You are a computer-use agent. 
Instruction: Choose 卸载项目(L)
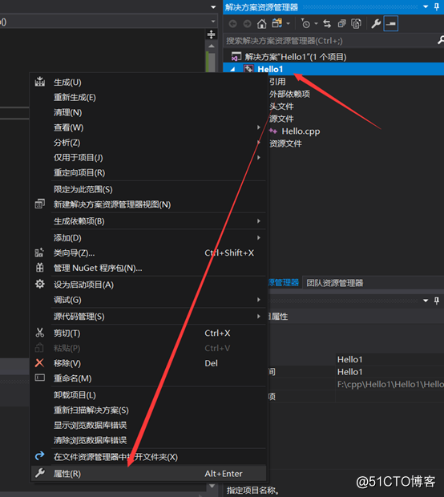[x=148, y=395]
